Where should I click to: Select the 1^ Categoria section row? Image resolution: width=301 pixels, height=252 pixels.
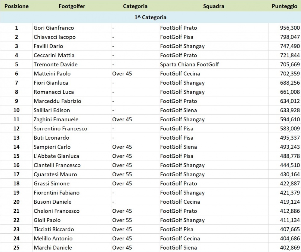(150, 17)
